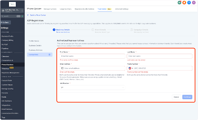Click the back arrow beside Back to Trust Center
The width and height of the screenshot is (198, 120).
pos(28,15)
